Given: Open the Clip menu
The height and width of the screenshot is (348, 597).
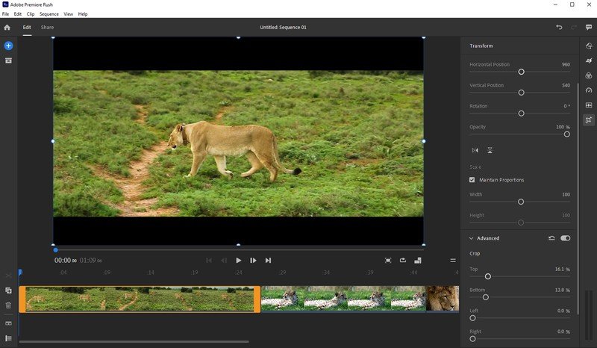Looking at the screenshot, I should pyautogui.click(x=31, y=14).
